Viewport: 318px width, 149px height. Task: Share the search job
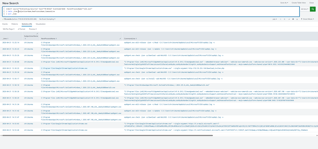[x=289, y=19]
